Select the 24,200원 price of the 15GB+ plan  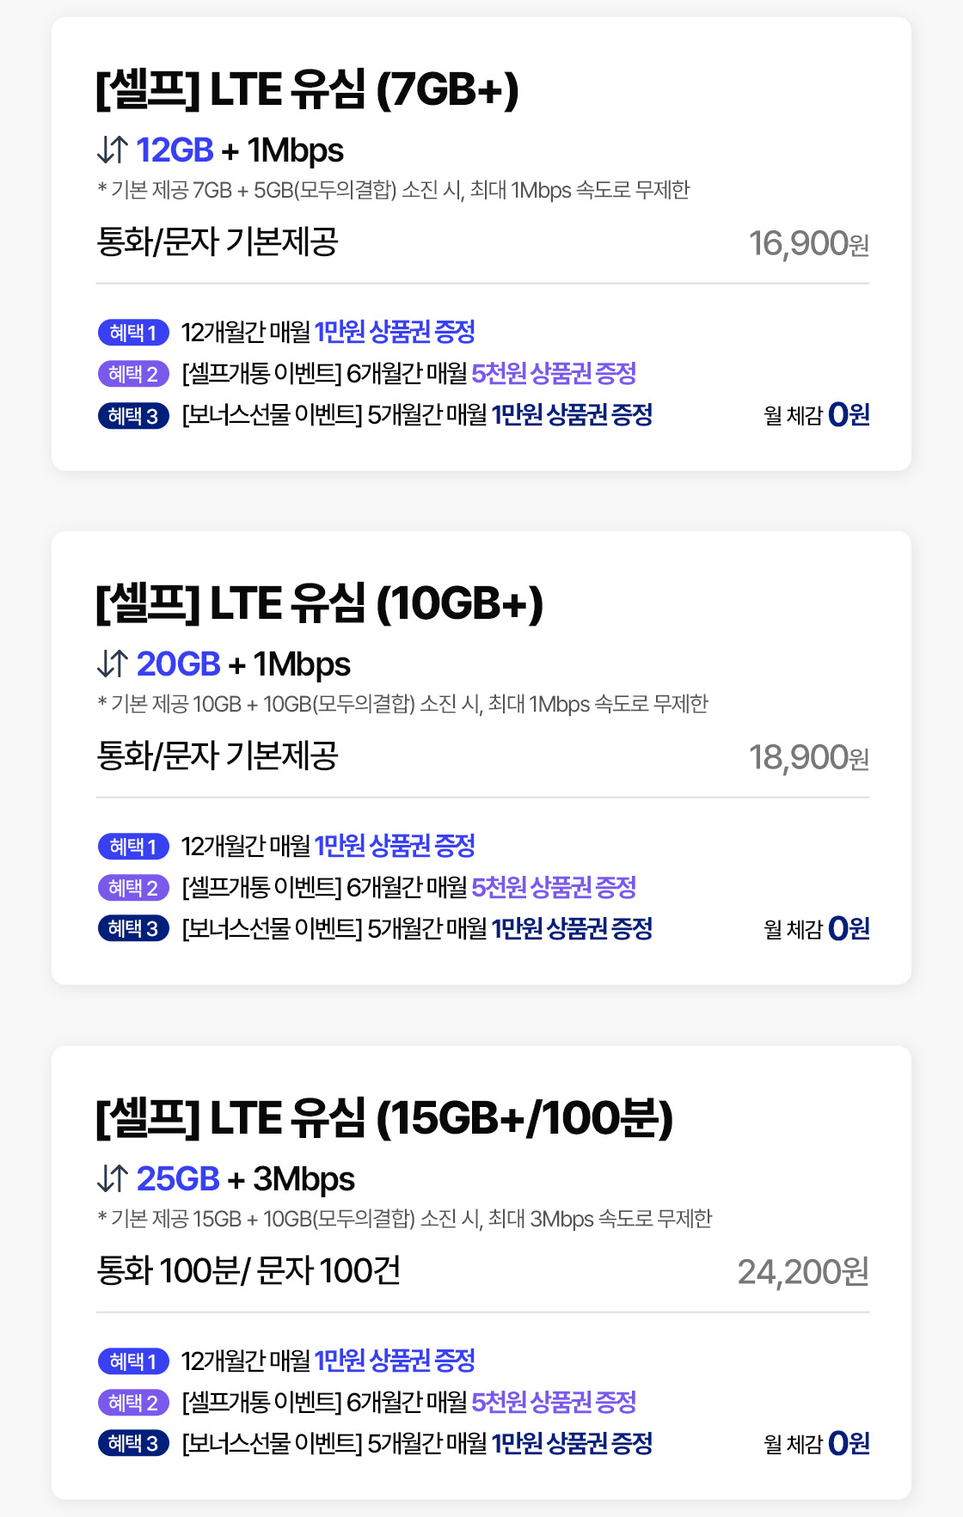click(802, 1272)
